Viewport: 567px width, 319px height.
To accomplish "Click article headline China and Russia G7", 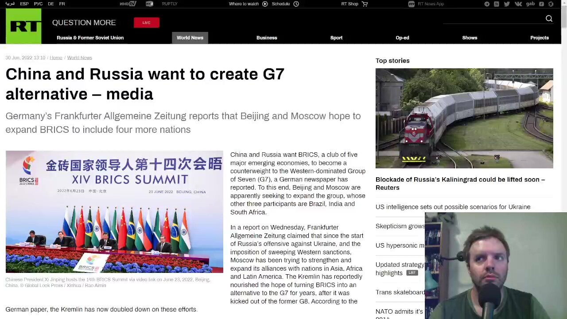I will coord(145,84).
